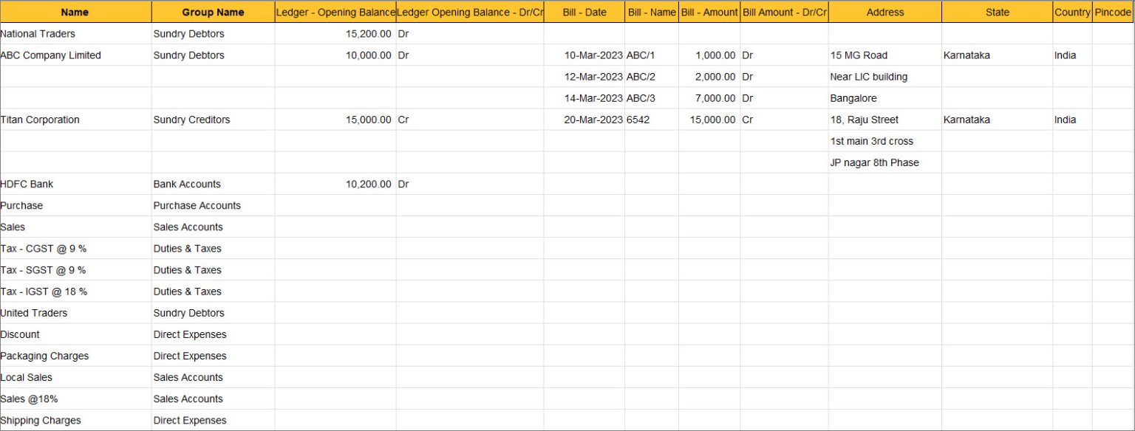The image size is (1135, 431).
Task: Select the Pincode column header
Action: [x=1112, y=12]
